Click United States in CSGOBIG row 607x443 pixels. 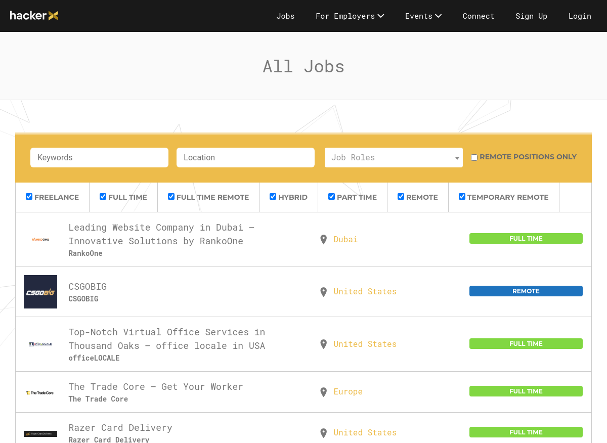coord(365,292)
